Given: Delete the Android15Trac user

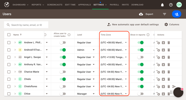Looking at the screenshot, I should (169, 50).
